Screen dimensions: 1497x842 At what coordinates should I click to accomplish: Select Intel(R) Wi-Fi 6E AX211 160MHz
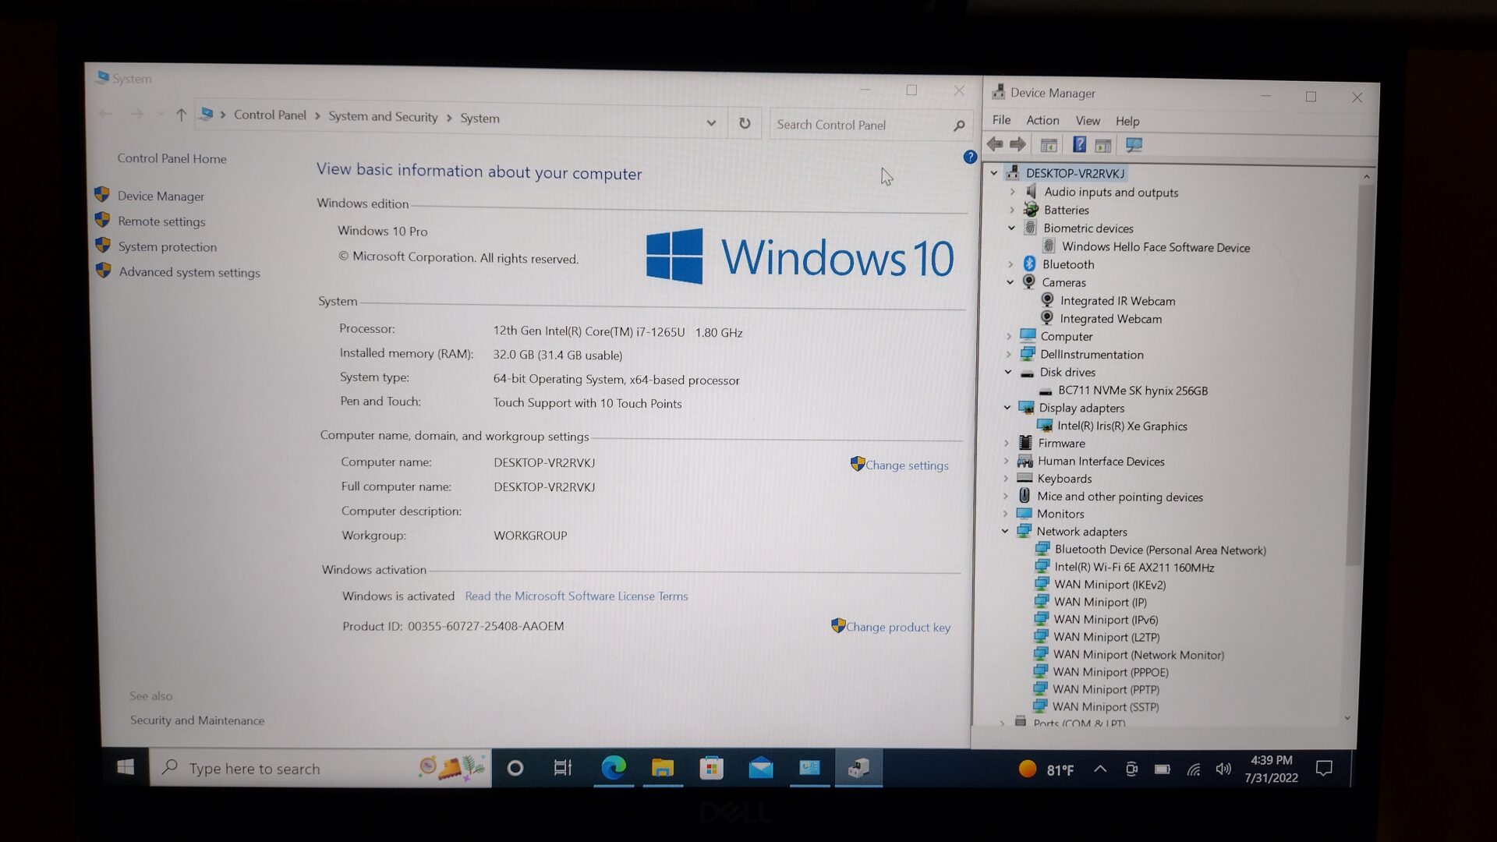click(x=1134, y=568)
